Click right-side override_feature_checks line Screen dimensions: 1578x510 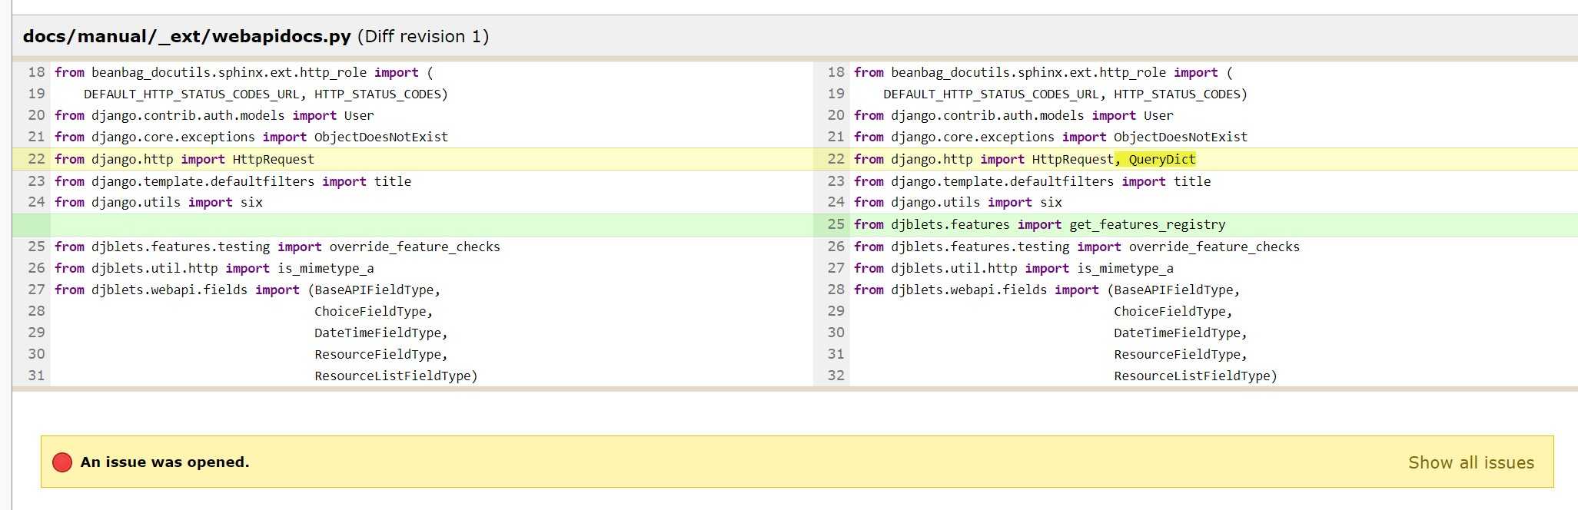coord(1077,247)
